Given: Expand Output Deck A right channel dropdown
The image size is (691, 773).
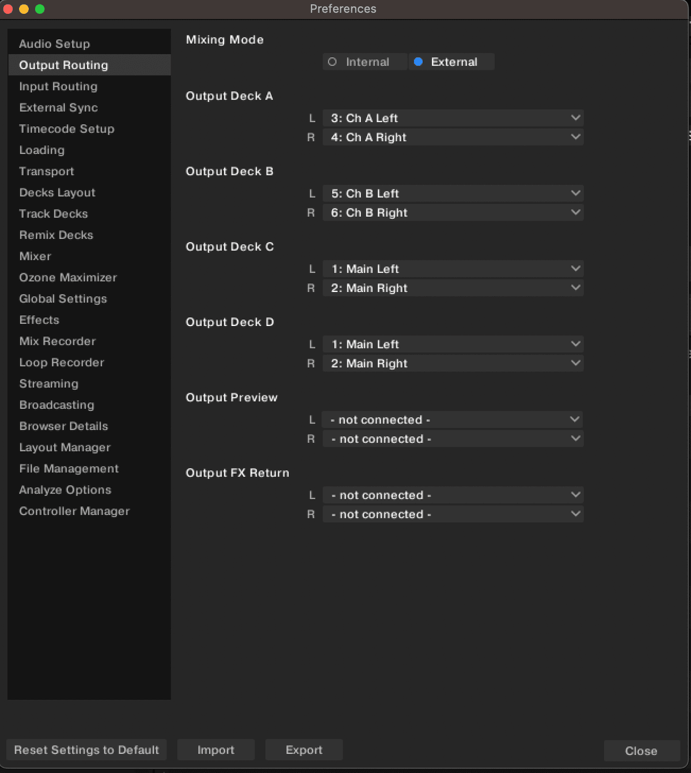Looking at the screenshot, I should tap(453, 137).
